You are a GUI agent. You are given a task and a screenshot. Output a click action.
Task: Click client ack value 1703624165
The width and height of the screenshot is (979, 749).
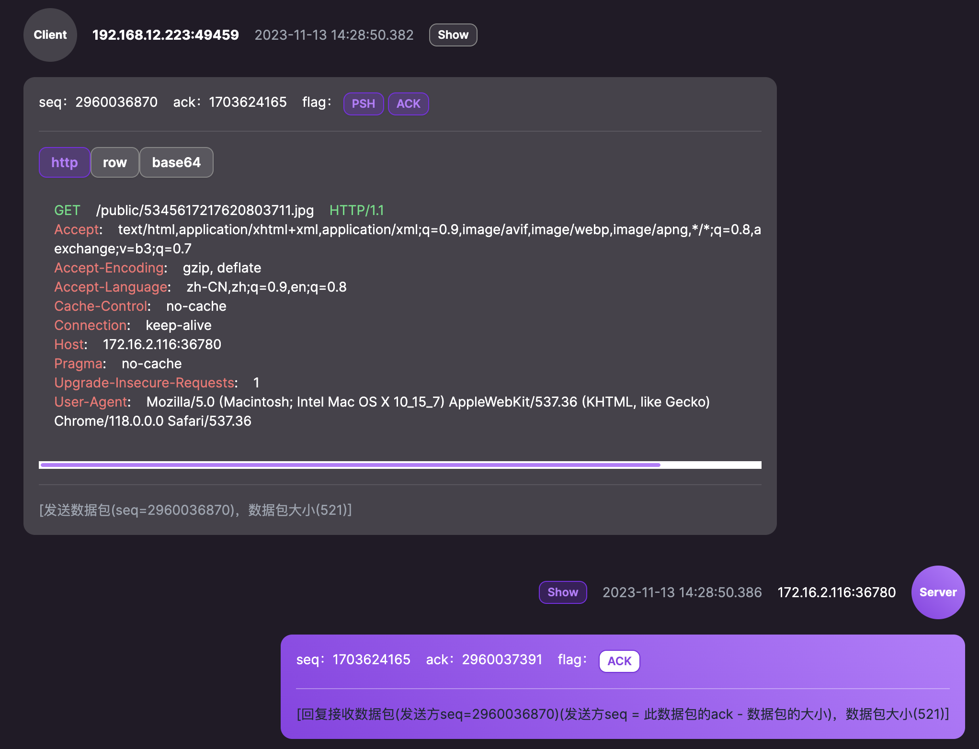click(248, 102)
